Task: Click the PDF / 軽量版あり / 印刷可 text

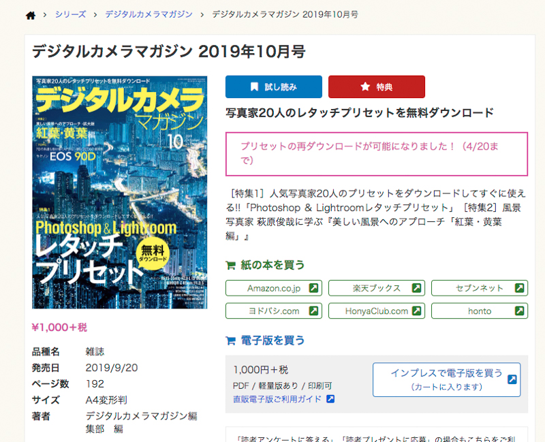Action: [282, 385]
